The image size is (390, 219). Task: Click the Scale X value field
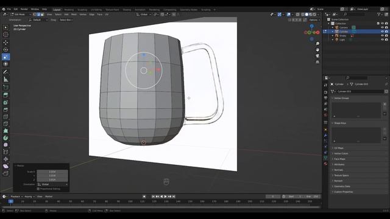[52, 172]
